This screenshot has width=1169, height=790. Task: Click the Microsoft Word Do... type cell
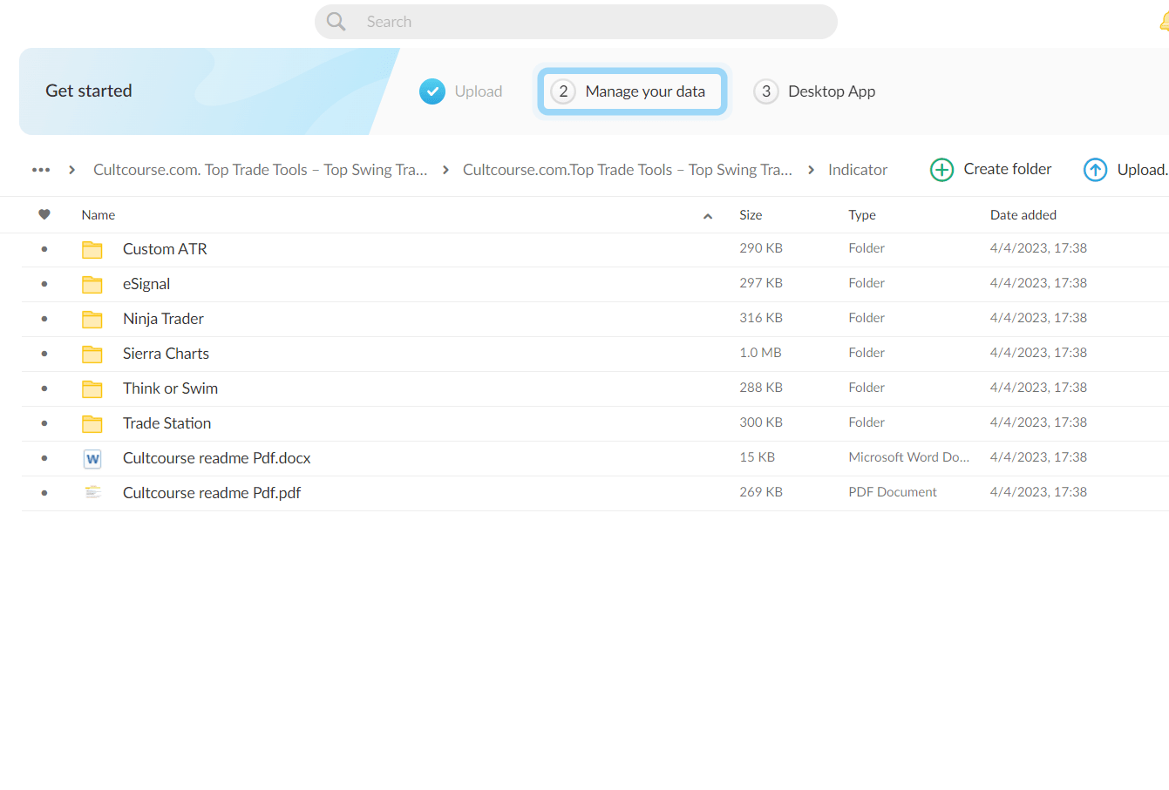[908, 457]
